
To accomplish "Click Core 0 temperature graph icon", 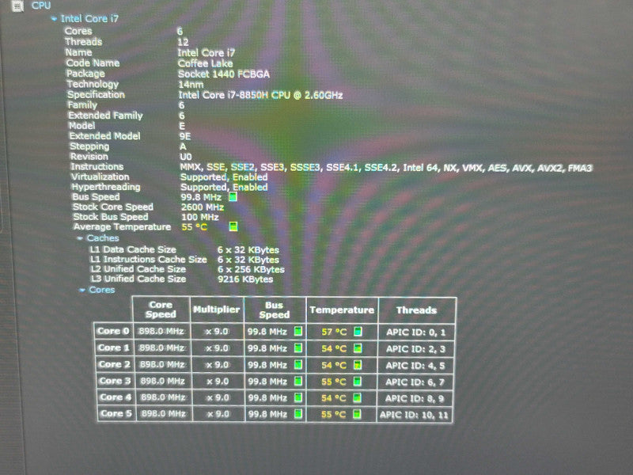I will [358, 332].
